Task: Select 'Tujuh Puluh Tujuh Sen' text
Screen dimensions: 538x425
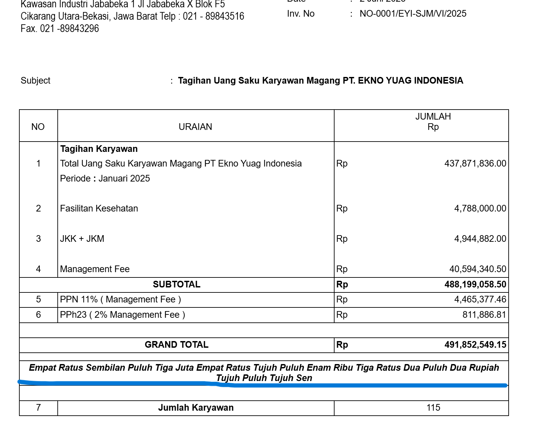Action: [x=264, y=378]
